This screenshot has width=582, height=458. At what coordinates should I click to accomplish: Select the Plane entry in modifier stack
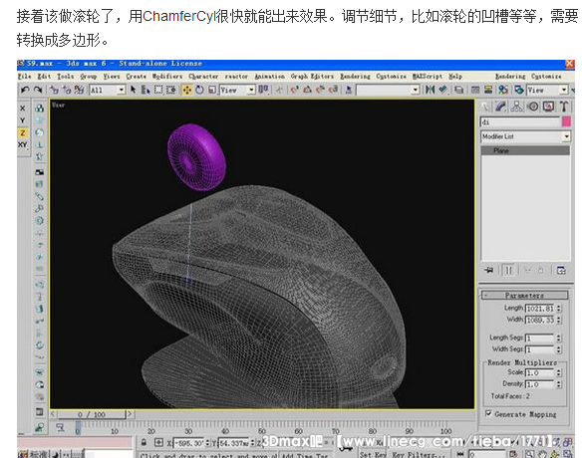[525, 150]
